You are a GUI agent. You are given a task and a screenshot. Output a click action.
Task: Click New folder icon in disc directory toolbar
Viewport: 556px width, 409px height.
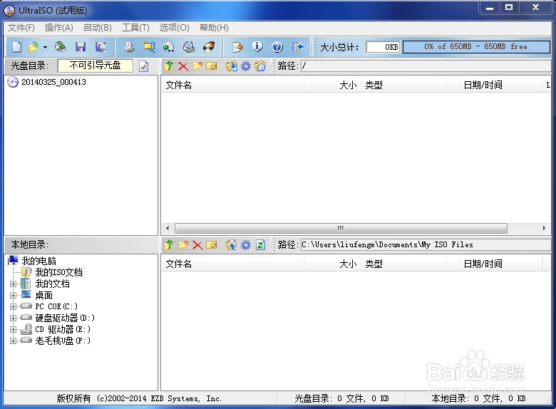(x=197, y=66)
